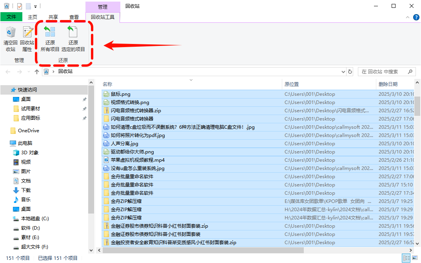Click the properties checkmark icon in title bar
421x263 pixels.
(x=20, y=6)
